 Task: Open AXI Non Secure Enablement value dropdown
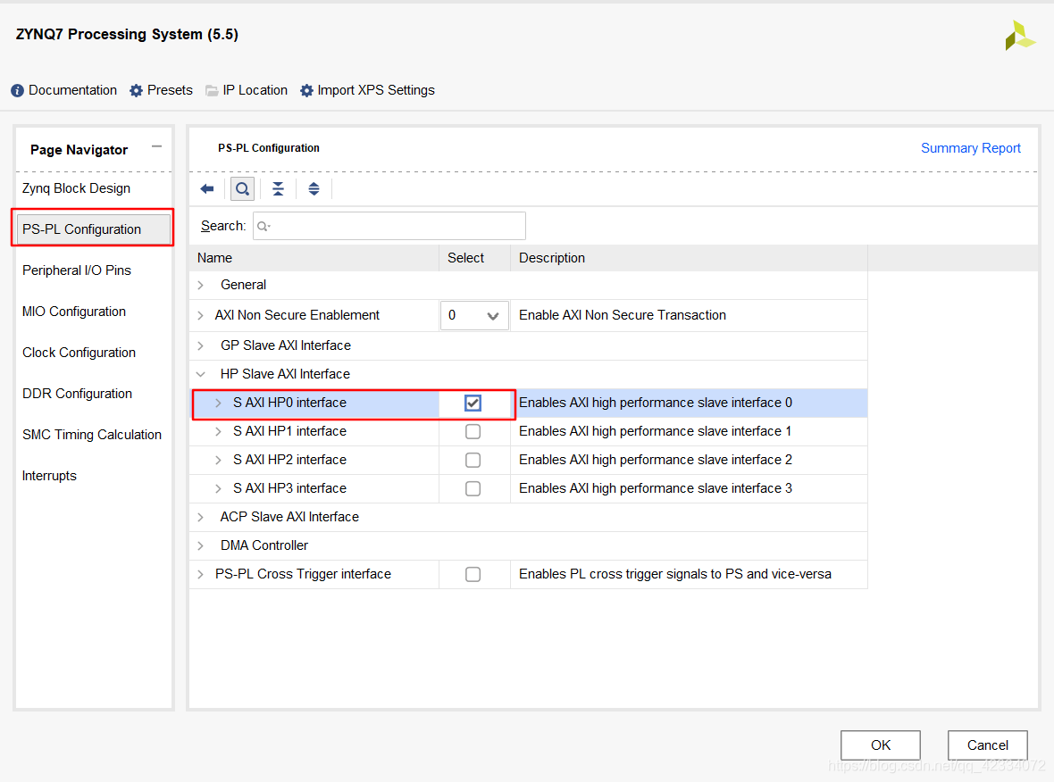pyautogui.click(x=474, y=316)
